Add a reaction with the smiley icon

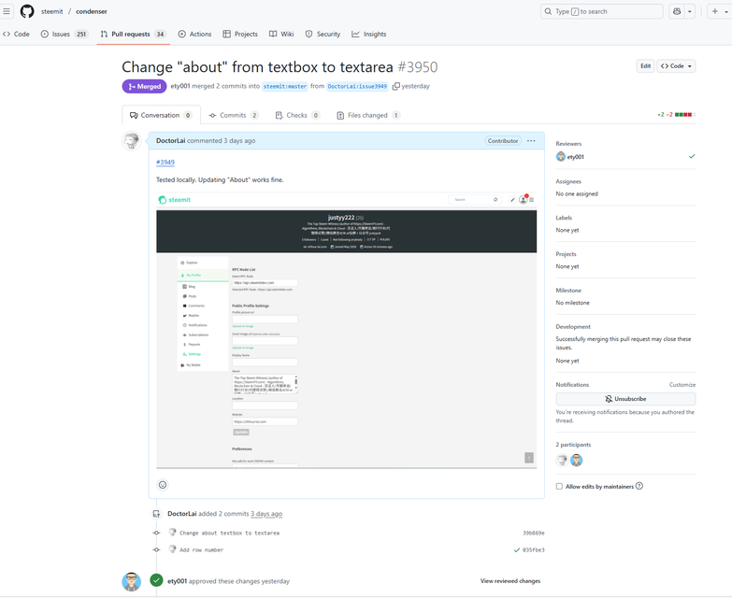[163, 485]
